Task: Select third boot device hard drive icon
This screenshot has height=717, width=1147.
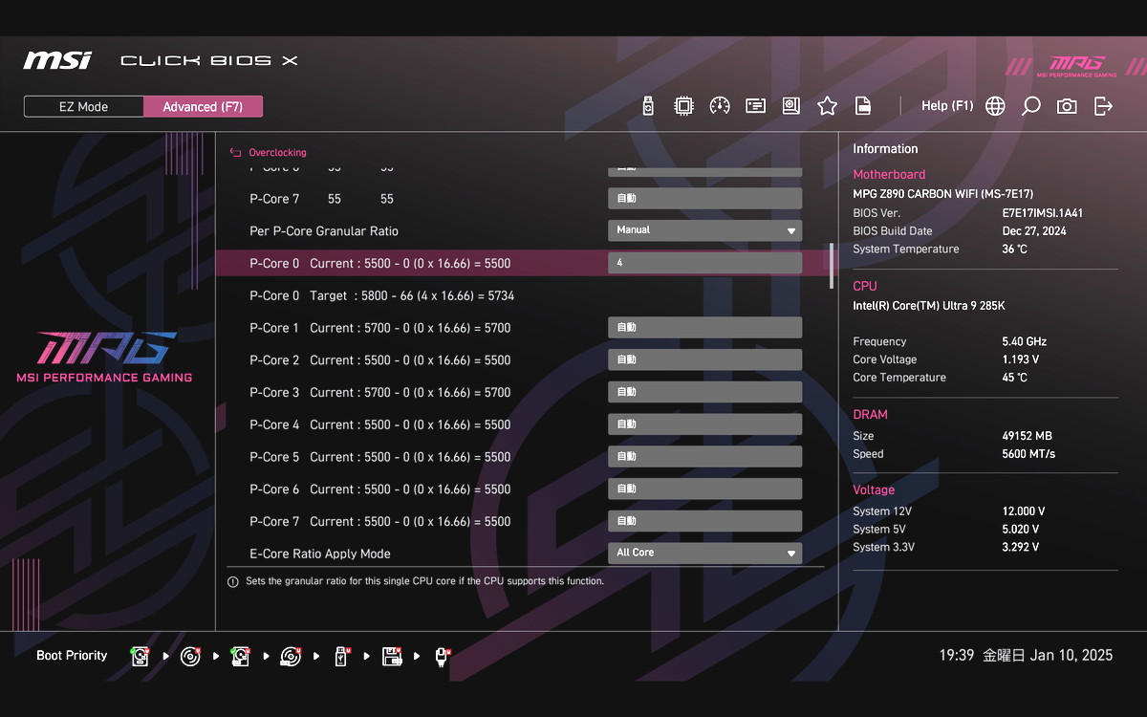Action: 241,656
